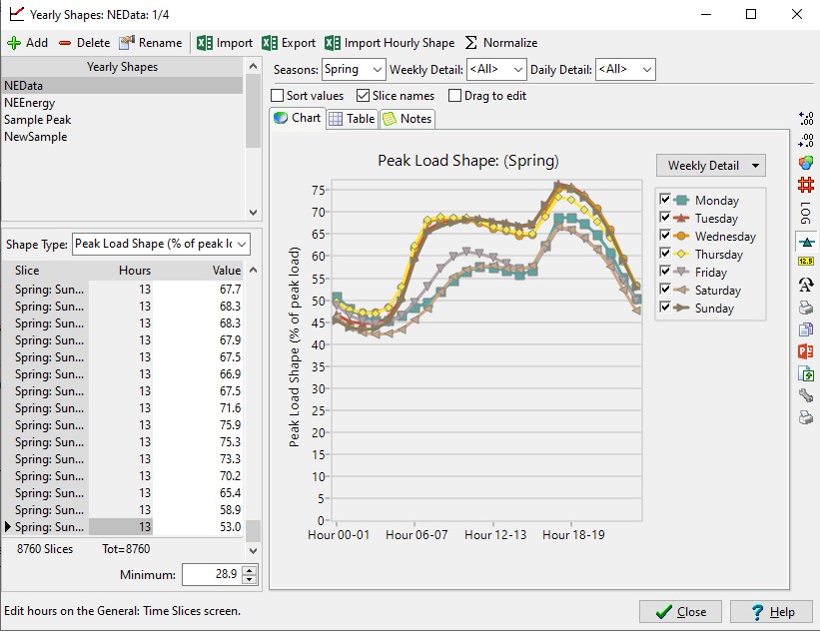Screen dimensions: 820x631
Task: Click the Minimum value input field
Action: pyautogui.click(x=213, y=574)
